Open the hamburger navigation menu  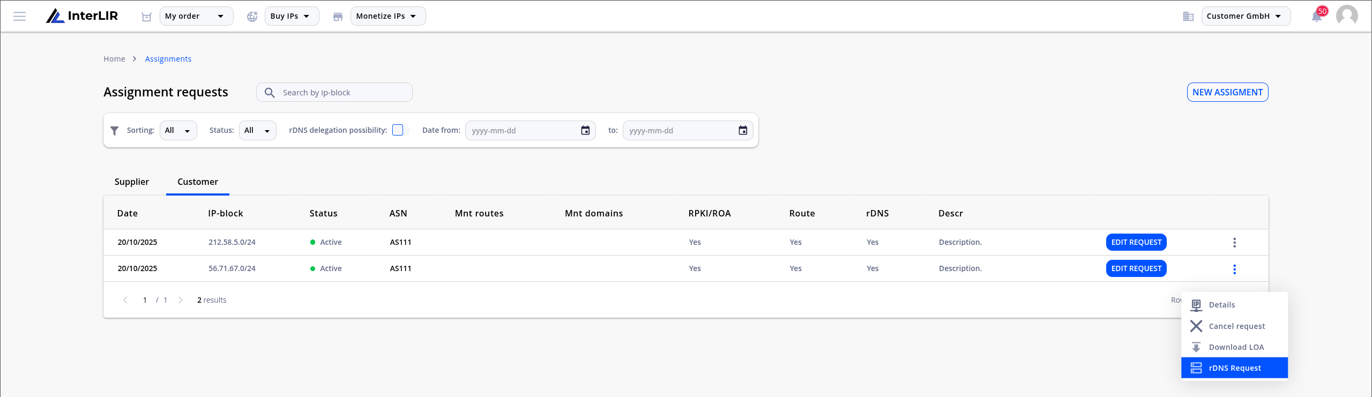point(20,16)
